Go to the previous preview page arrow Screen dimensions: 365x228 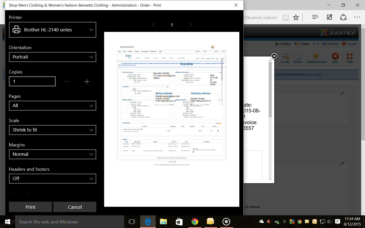point(154,25)
